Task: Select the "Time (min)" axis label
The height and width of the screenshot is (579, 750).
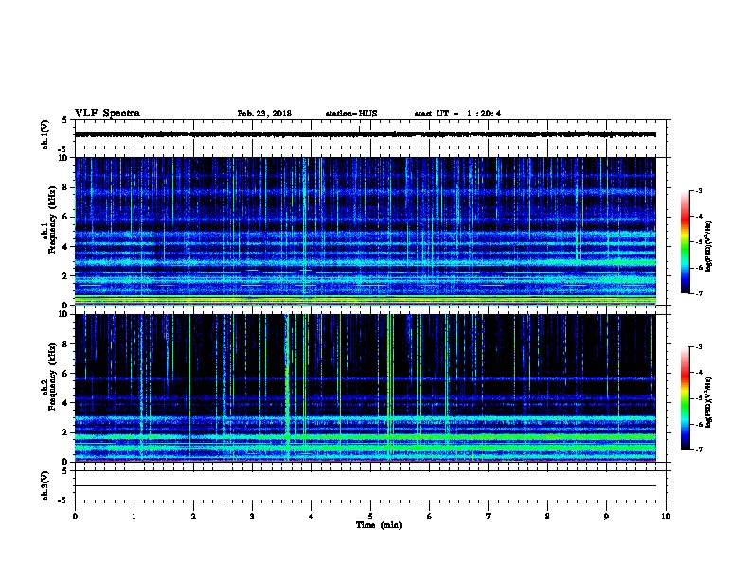Action: 379,525
